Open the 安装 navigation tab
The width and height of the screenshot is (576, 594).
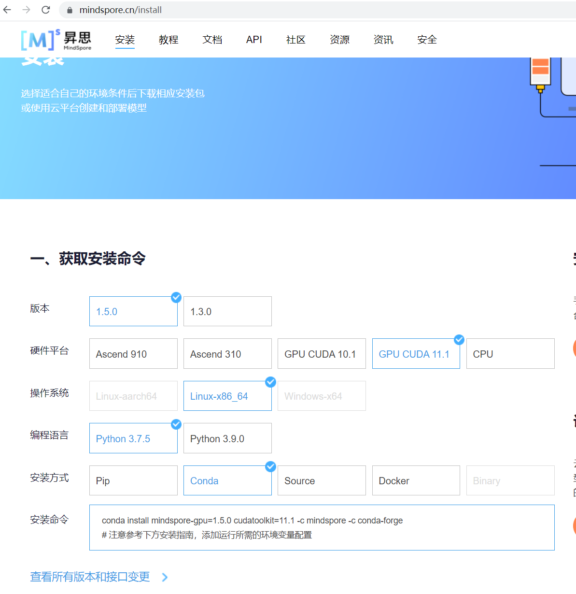tap(125, 40)
